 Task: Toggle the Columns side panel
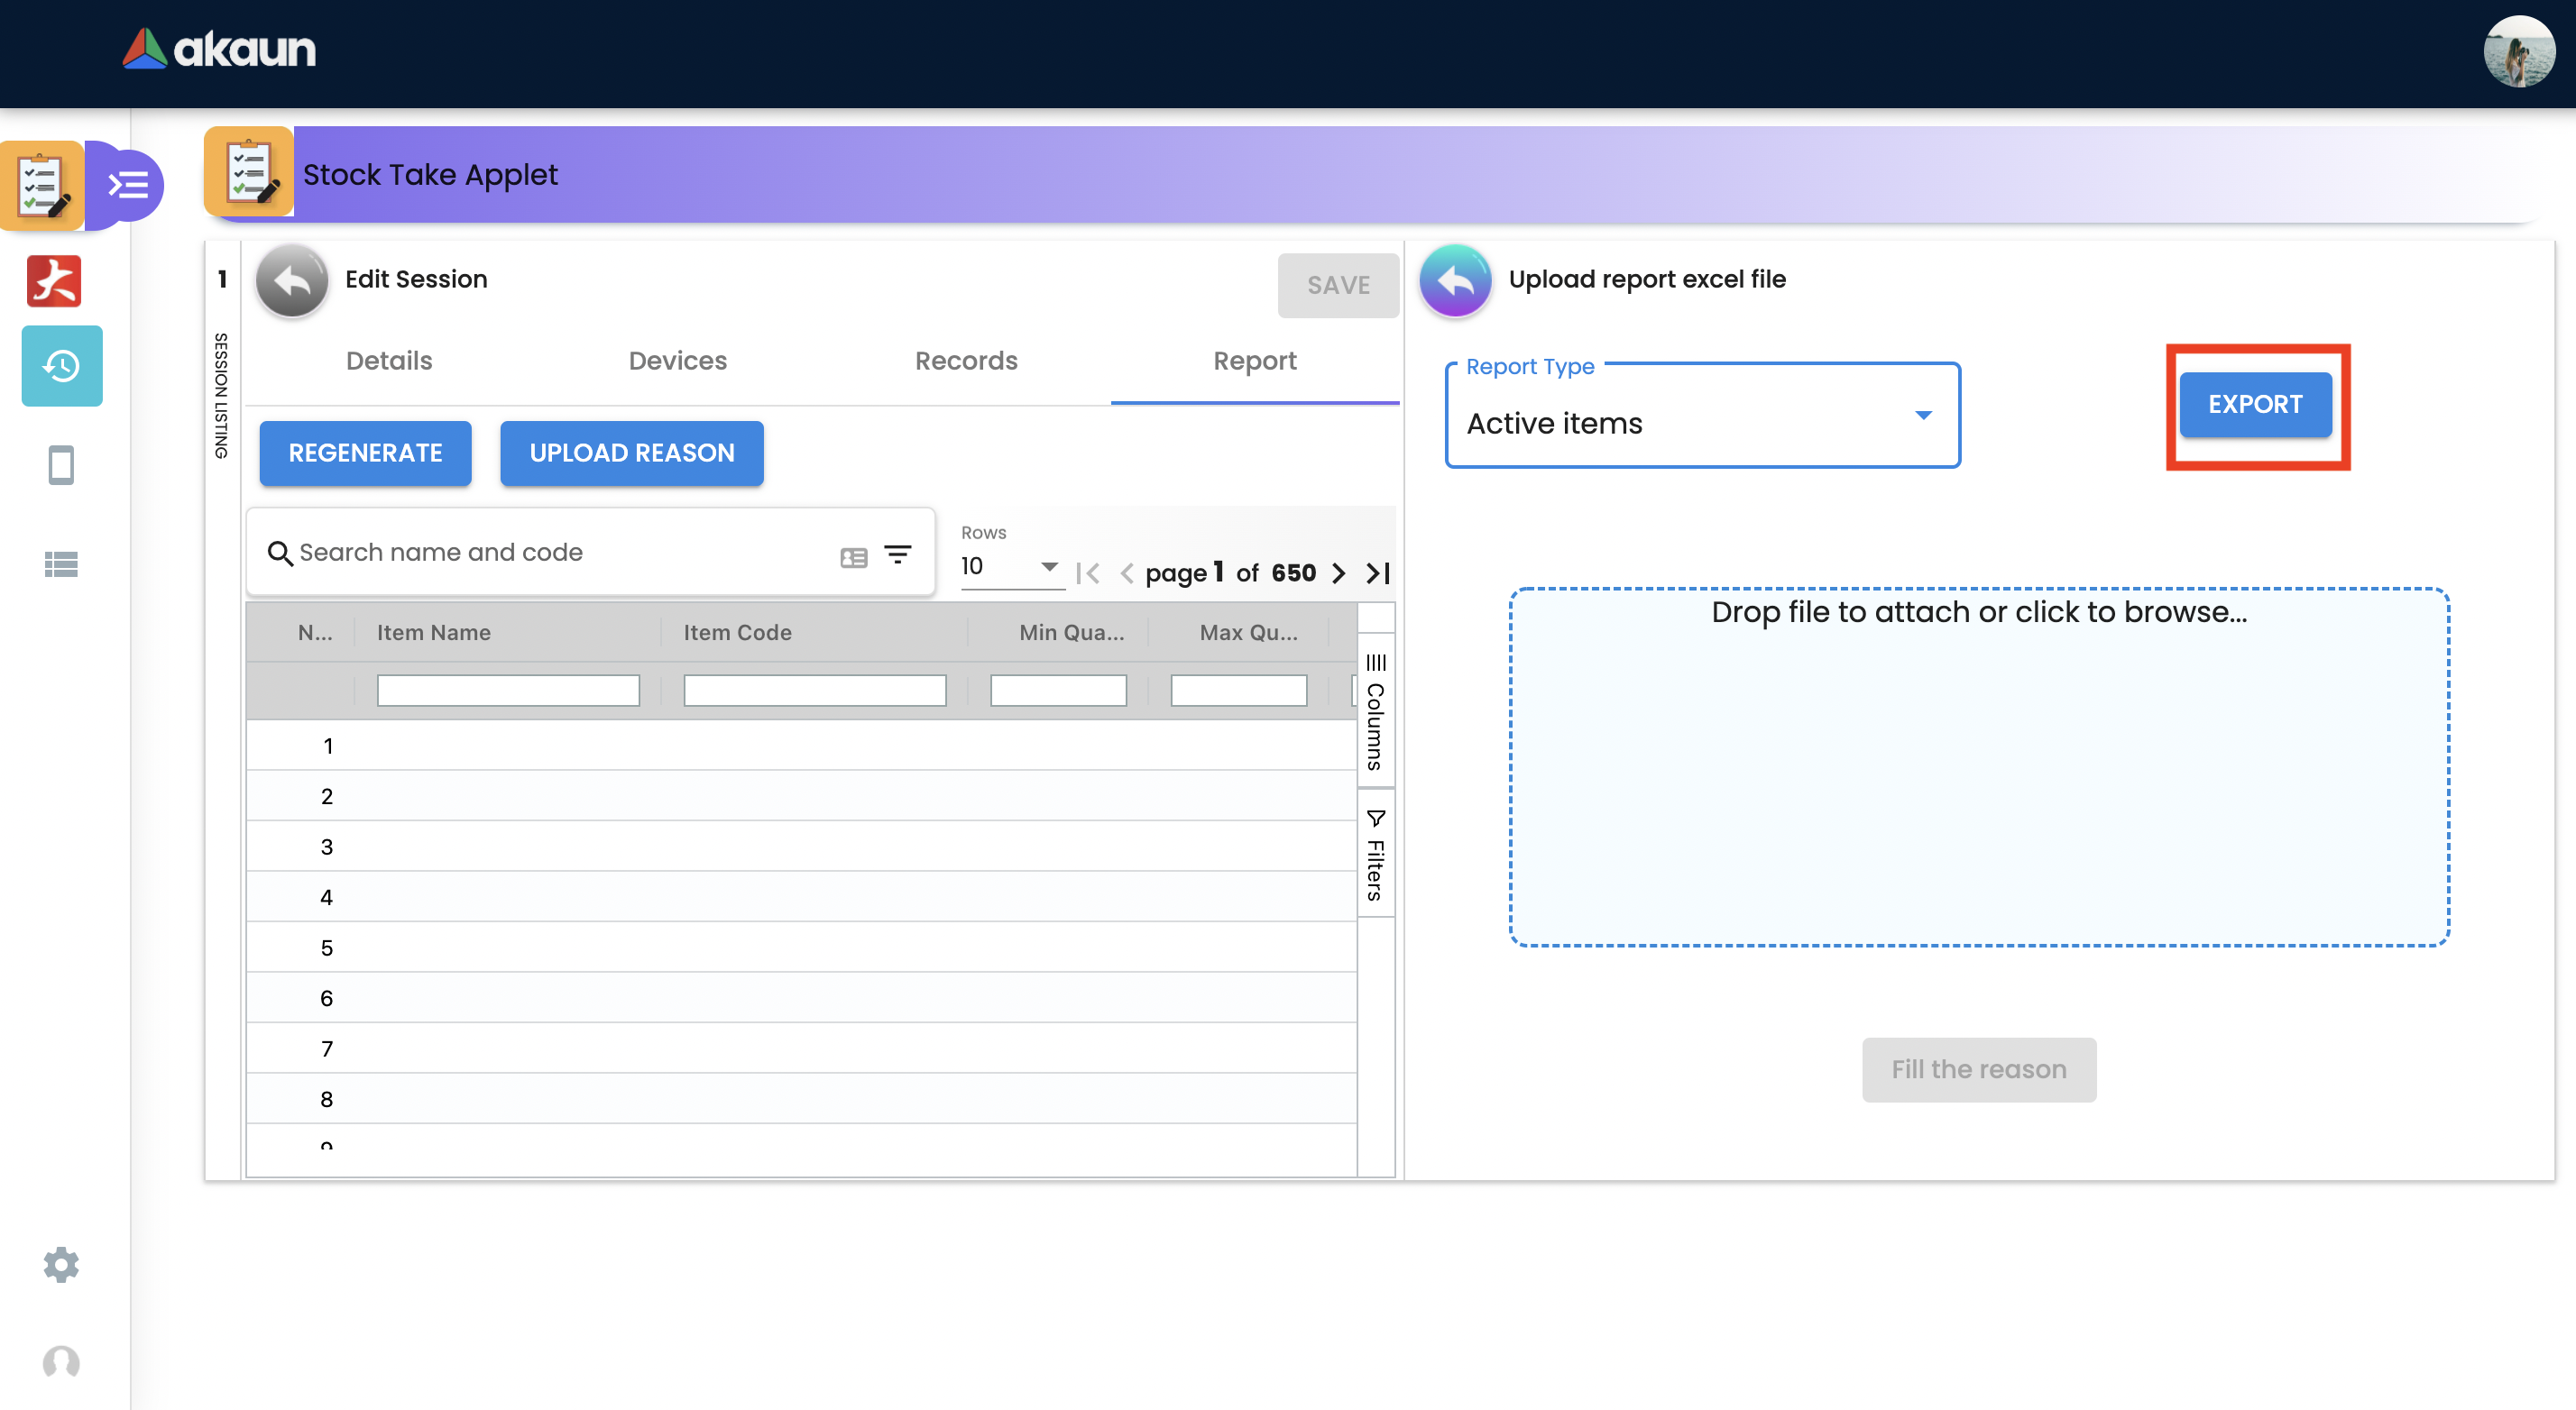1376,711
